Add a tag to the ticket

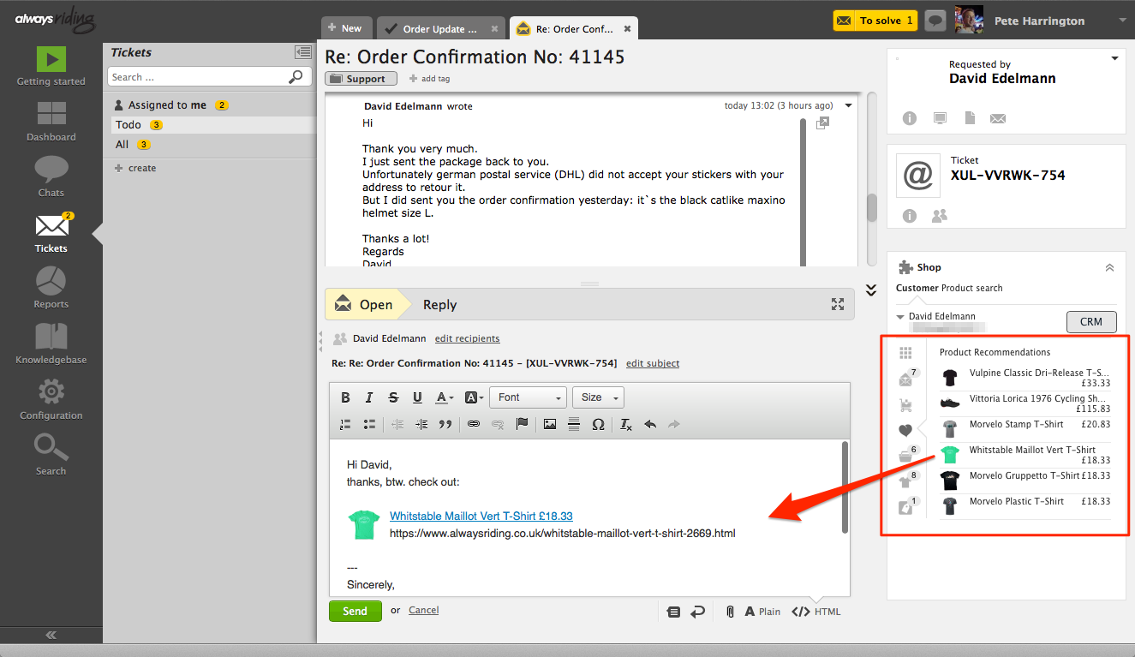click(430, 79)
